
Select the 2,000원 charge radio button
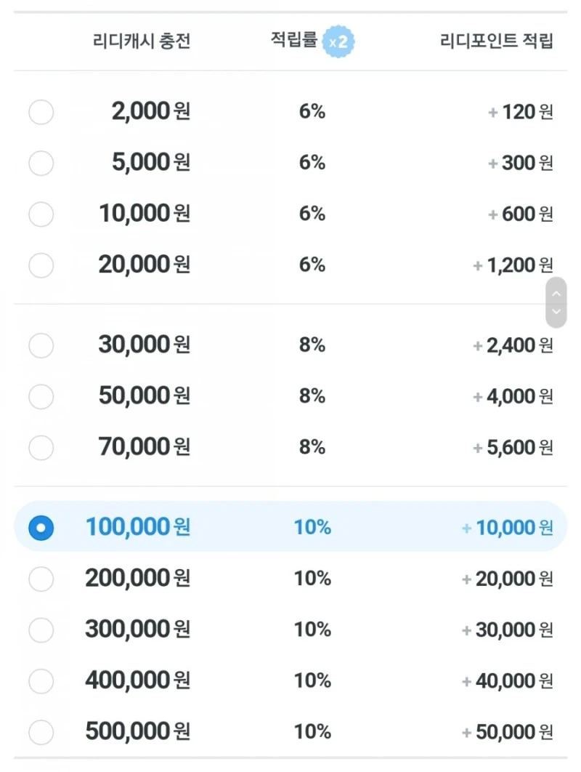[x=41, y=112]
